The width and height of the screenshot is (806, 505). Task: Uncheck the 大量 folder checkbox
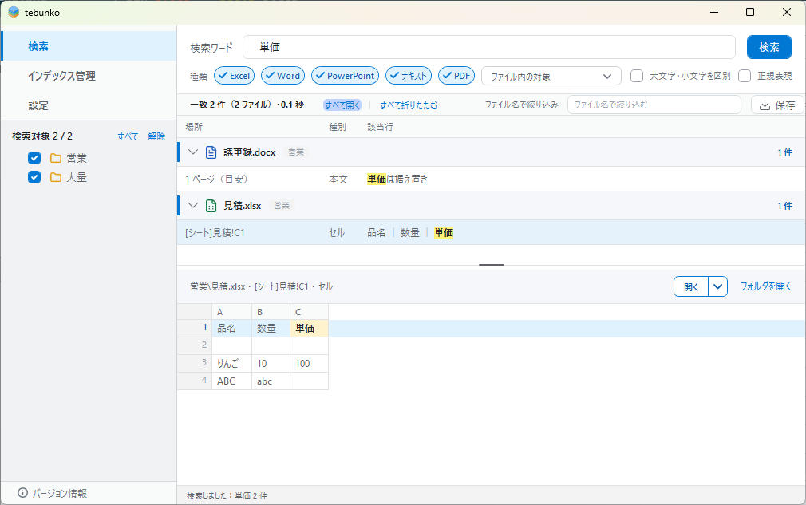point(34,177)
